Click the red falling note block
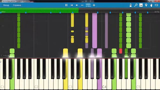Image resolution: width=160 pixels, height=90 pixels. [120, 51]
